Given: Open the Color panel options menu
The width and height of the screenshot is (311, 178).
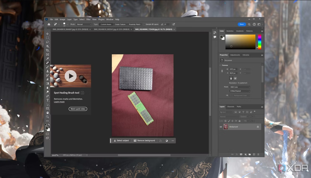Looking at the screenshot, I should 262,31.
